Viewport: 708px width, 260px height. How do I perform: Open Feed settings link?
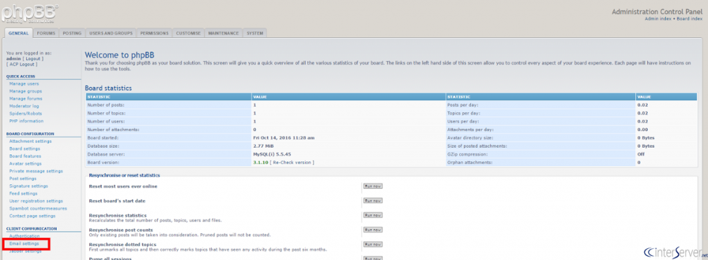coord(23,193)
